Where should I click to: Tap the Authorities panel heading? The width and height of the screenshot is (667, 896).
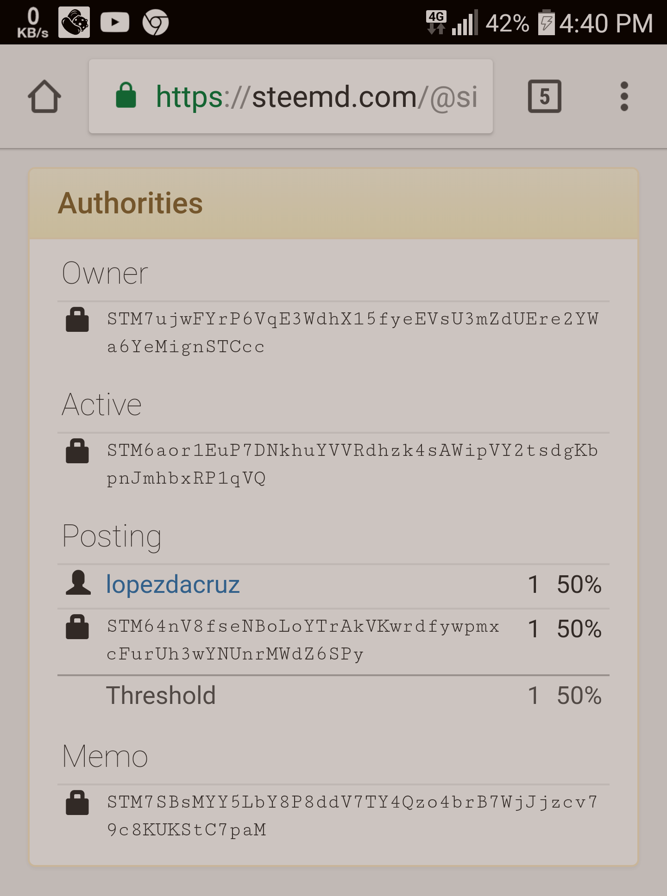[131, 203]
